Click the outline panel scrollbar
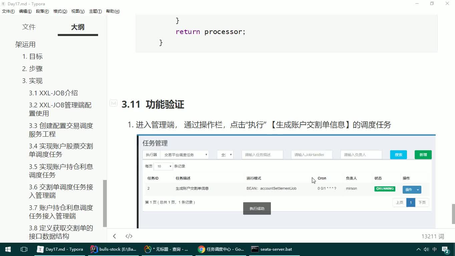The height and width of the screenshot is (256, 455). point(105,203)
